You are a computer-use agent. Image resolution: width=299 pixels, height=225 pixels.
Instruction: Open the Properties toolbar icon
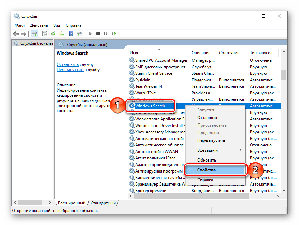coord(45,34)
